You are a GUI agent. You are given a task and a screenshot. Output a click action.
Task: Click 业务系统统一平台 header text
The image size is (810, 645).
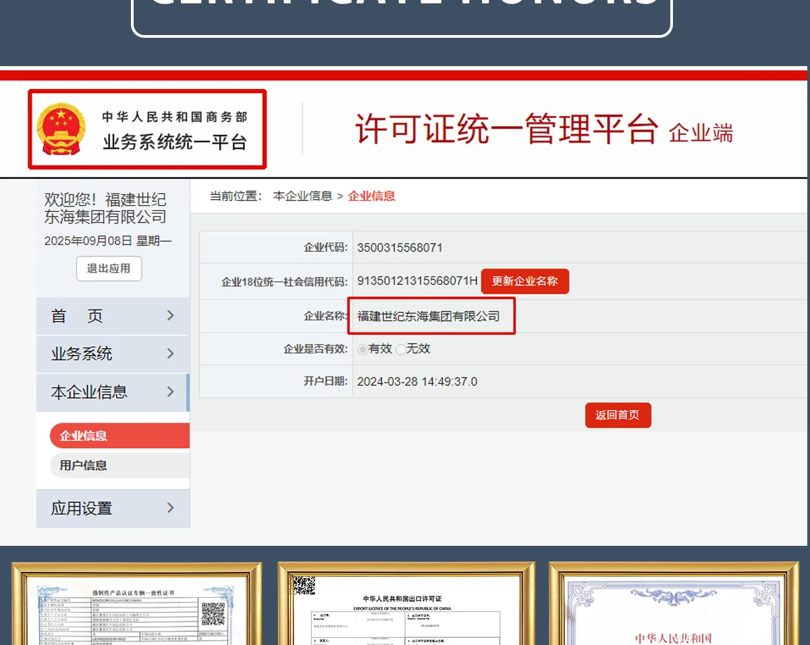(175, 142)
